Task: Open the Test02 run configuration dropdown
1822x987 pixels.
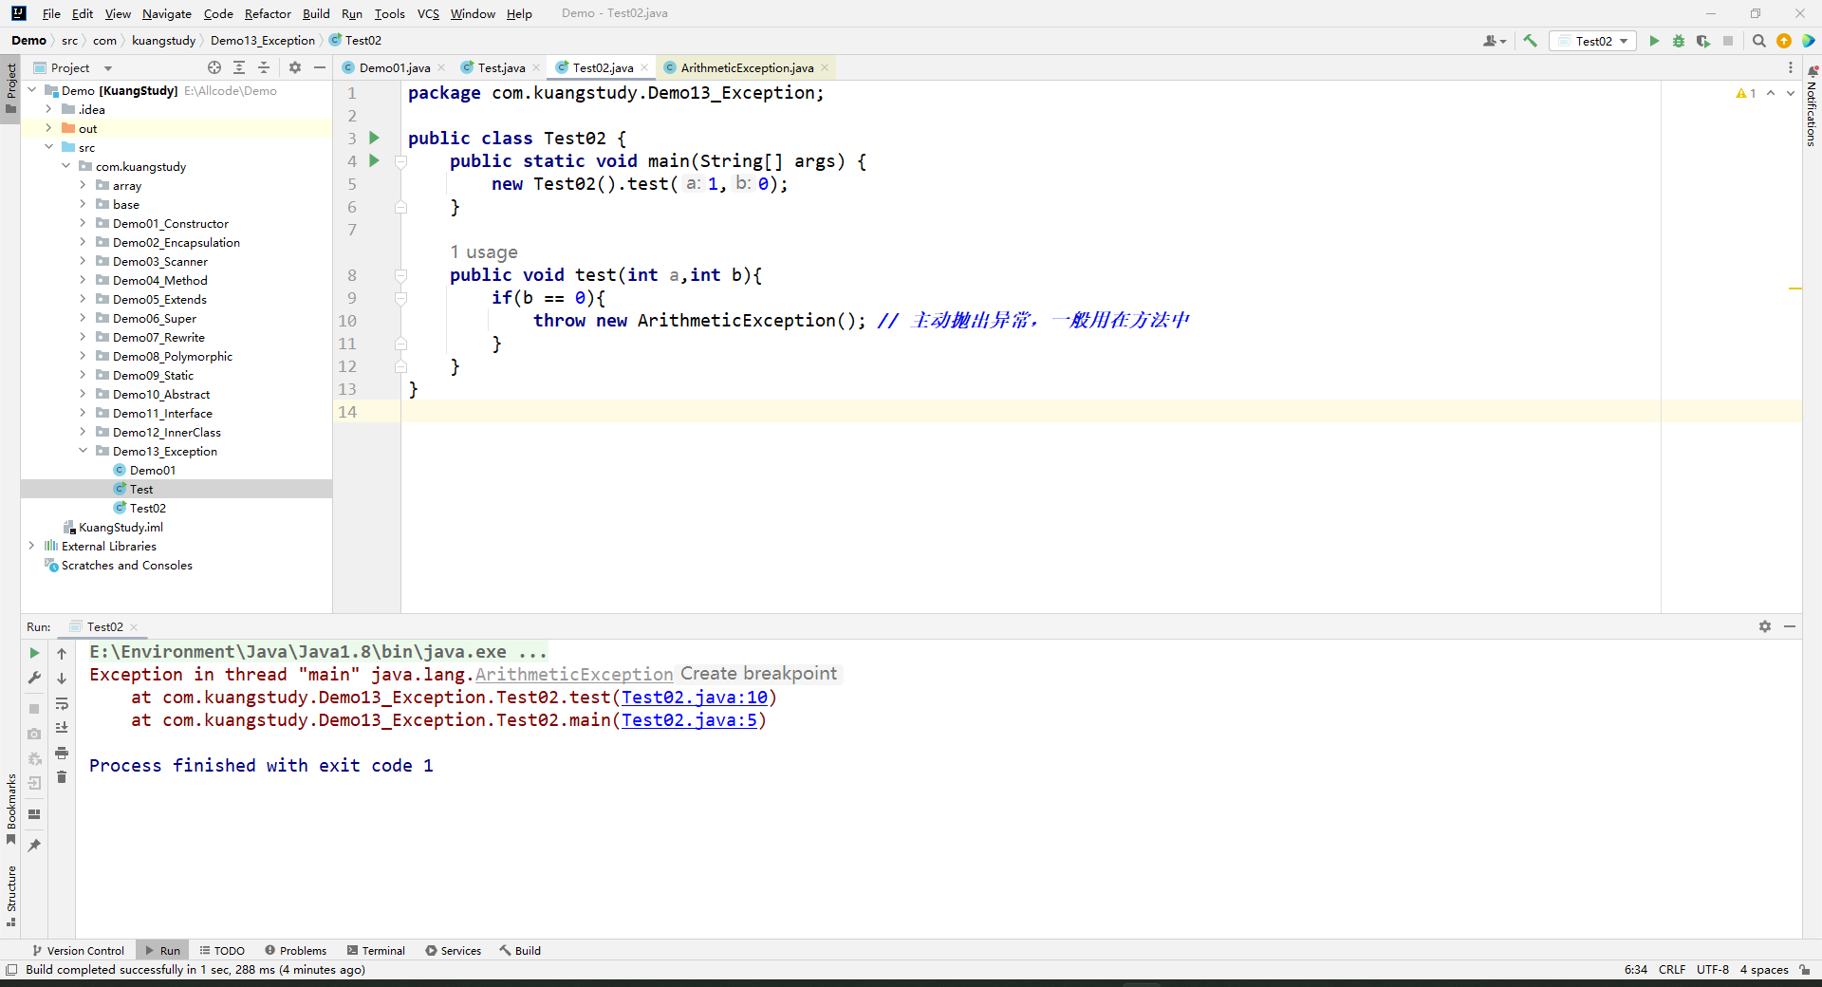Action: 1593,41
